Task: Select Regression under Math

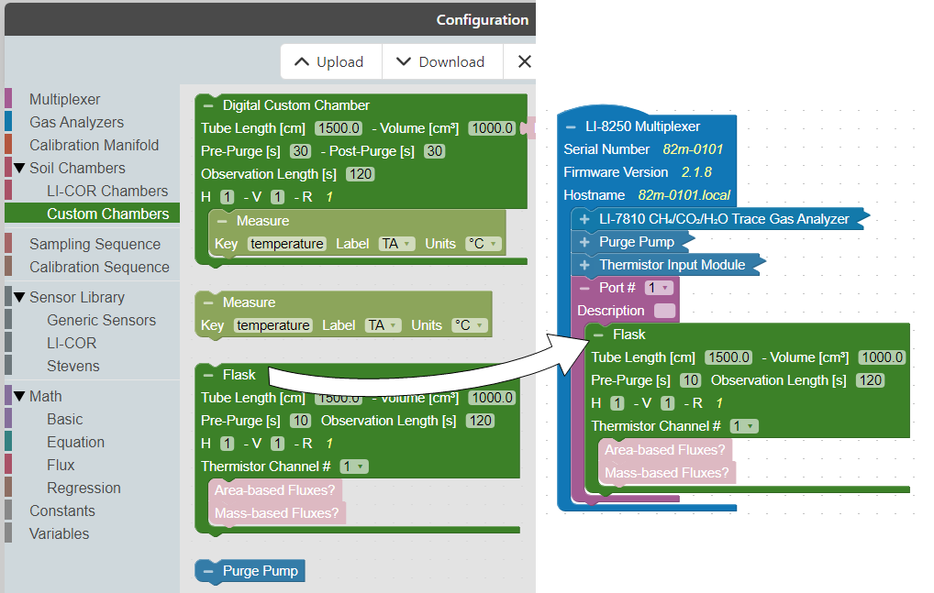Action: click(x=84, y=488)
